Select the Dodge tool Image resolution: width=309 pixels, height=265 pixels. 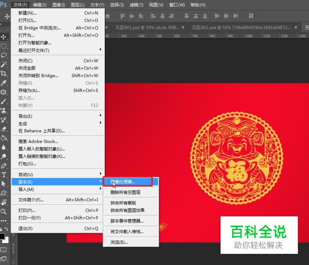[4, 157]
